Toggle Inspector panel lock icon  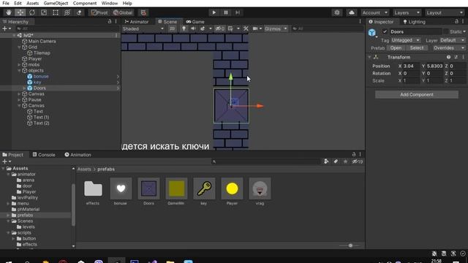(x=456, y=21)
